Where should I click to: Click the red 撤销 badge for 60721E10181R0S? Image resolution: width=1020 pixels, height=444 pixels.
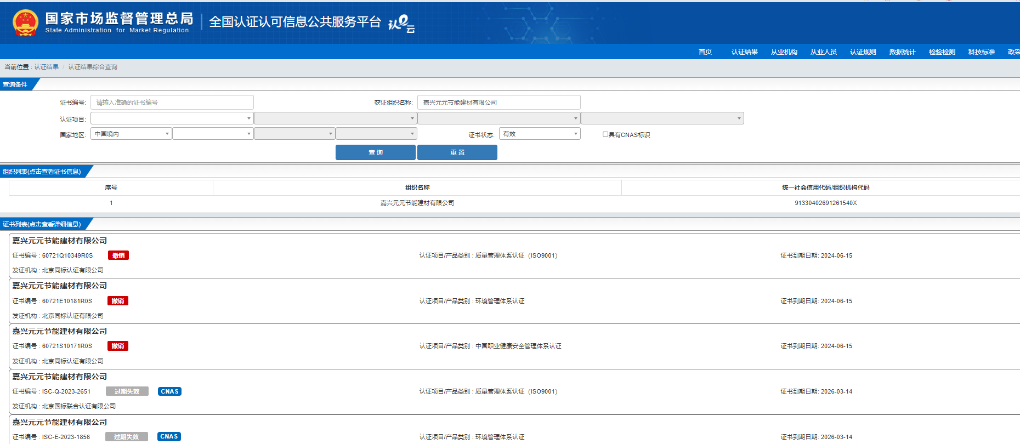pyautogui.click(x=118, y=301)
